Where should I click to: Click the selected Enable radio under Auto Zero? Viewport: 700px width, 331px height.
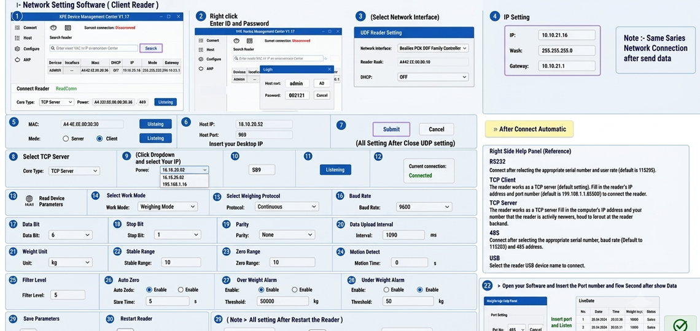click(149, 289)
